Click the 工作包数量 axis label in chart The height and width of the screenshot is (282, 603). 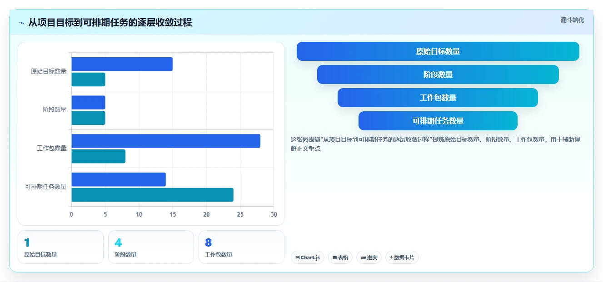click(52, 148)
